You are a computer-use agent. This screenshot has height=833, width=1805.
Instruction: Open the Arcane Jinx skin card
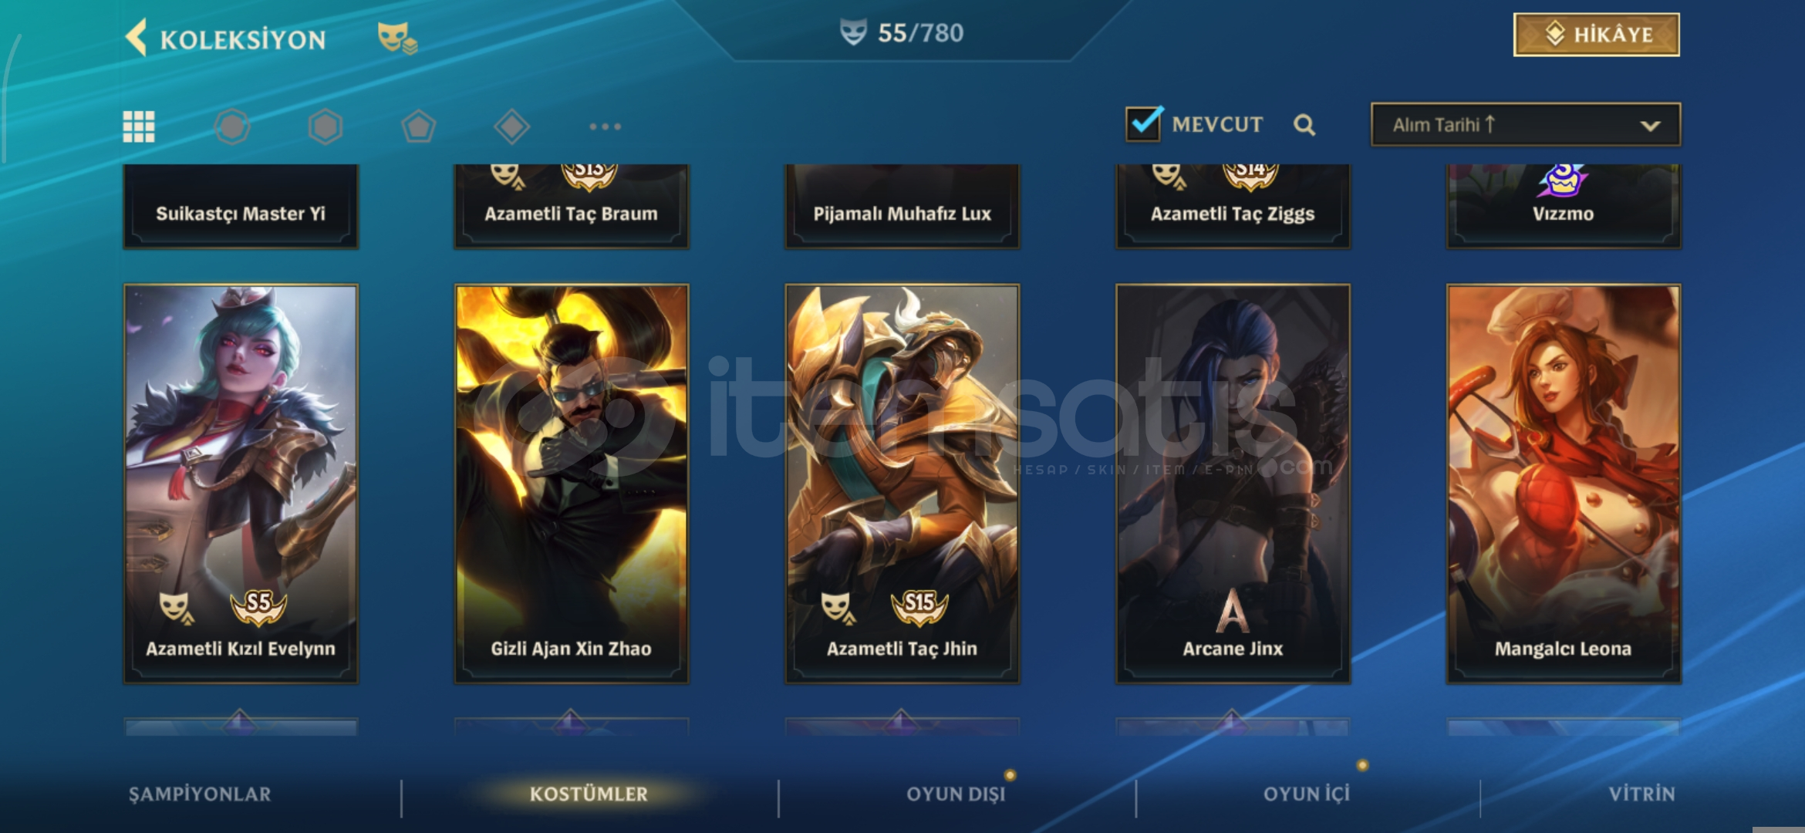(x=1233, y=484)
